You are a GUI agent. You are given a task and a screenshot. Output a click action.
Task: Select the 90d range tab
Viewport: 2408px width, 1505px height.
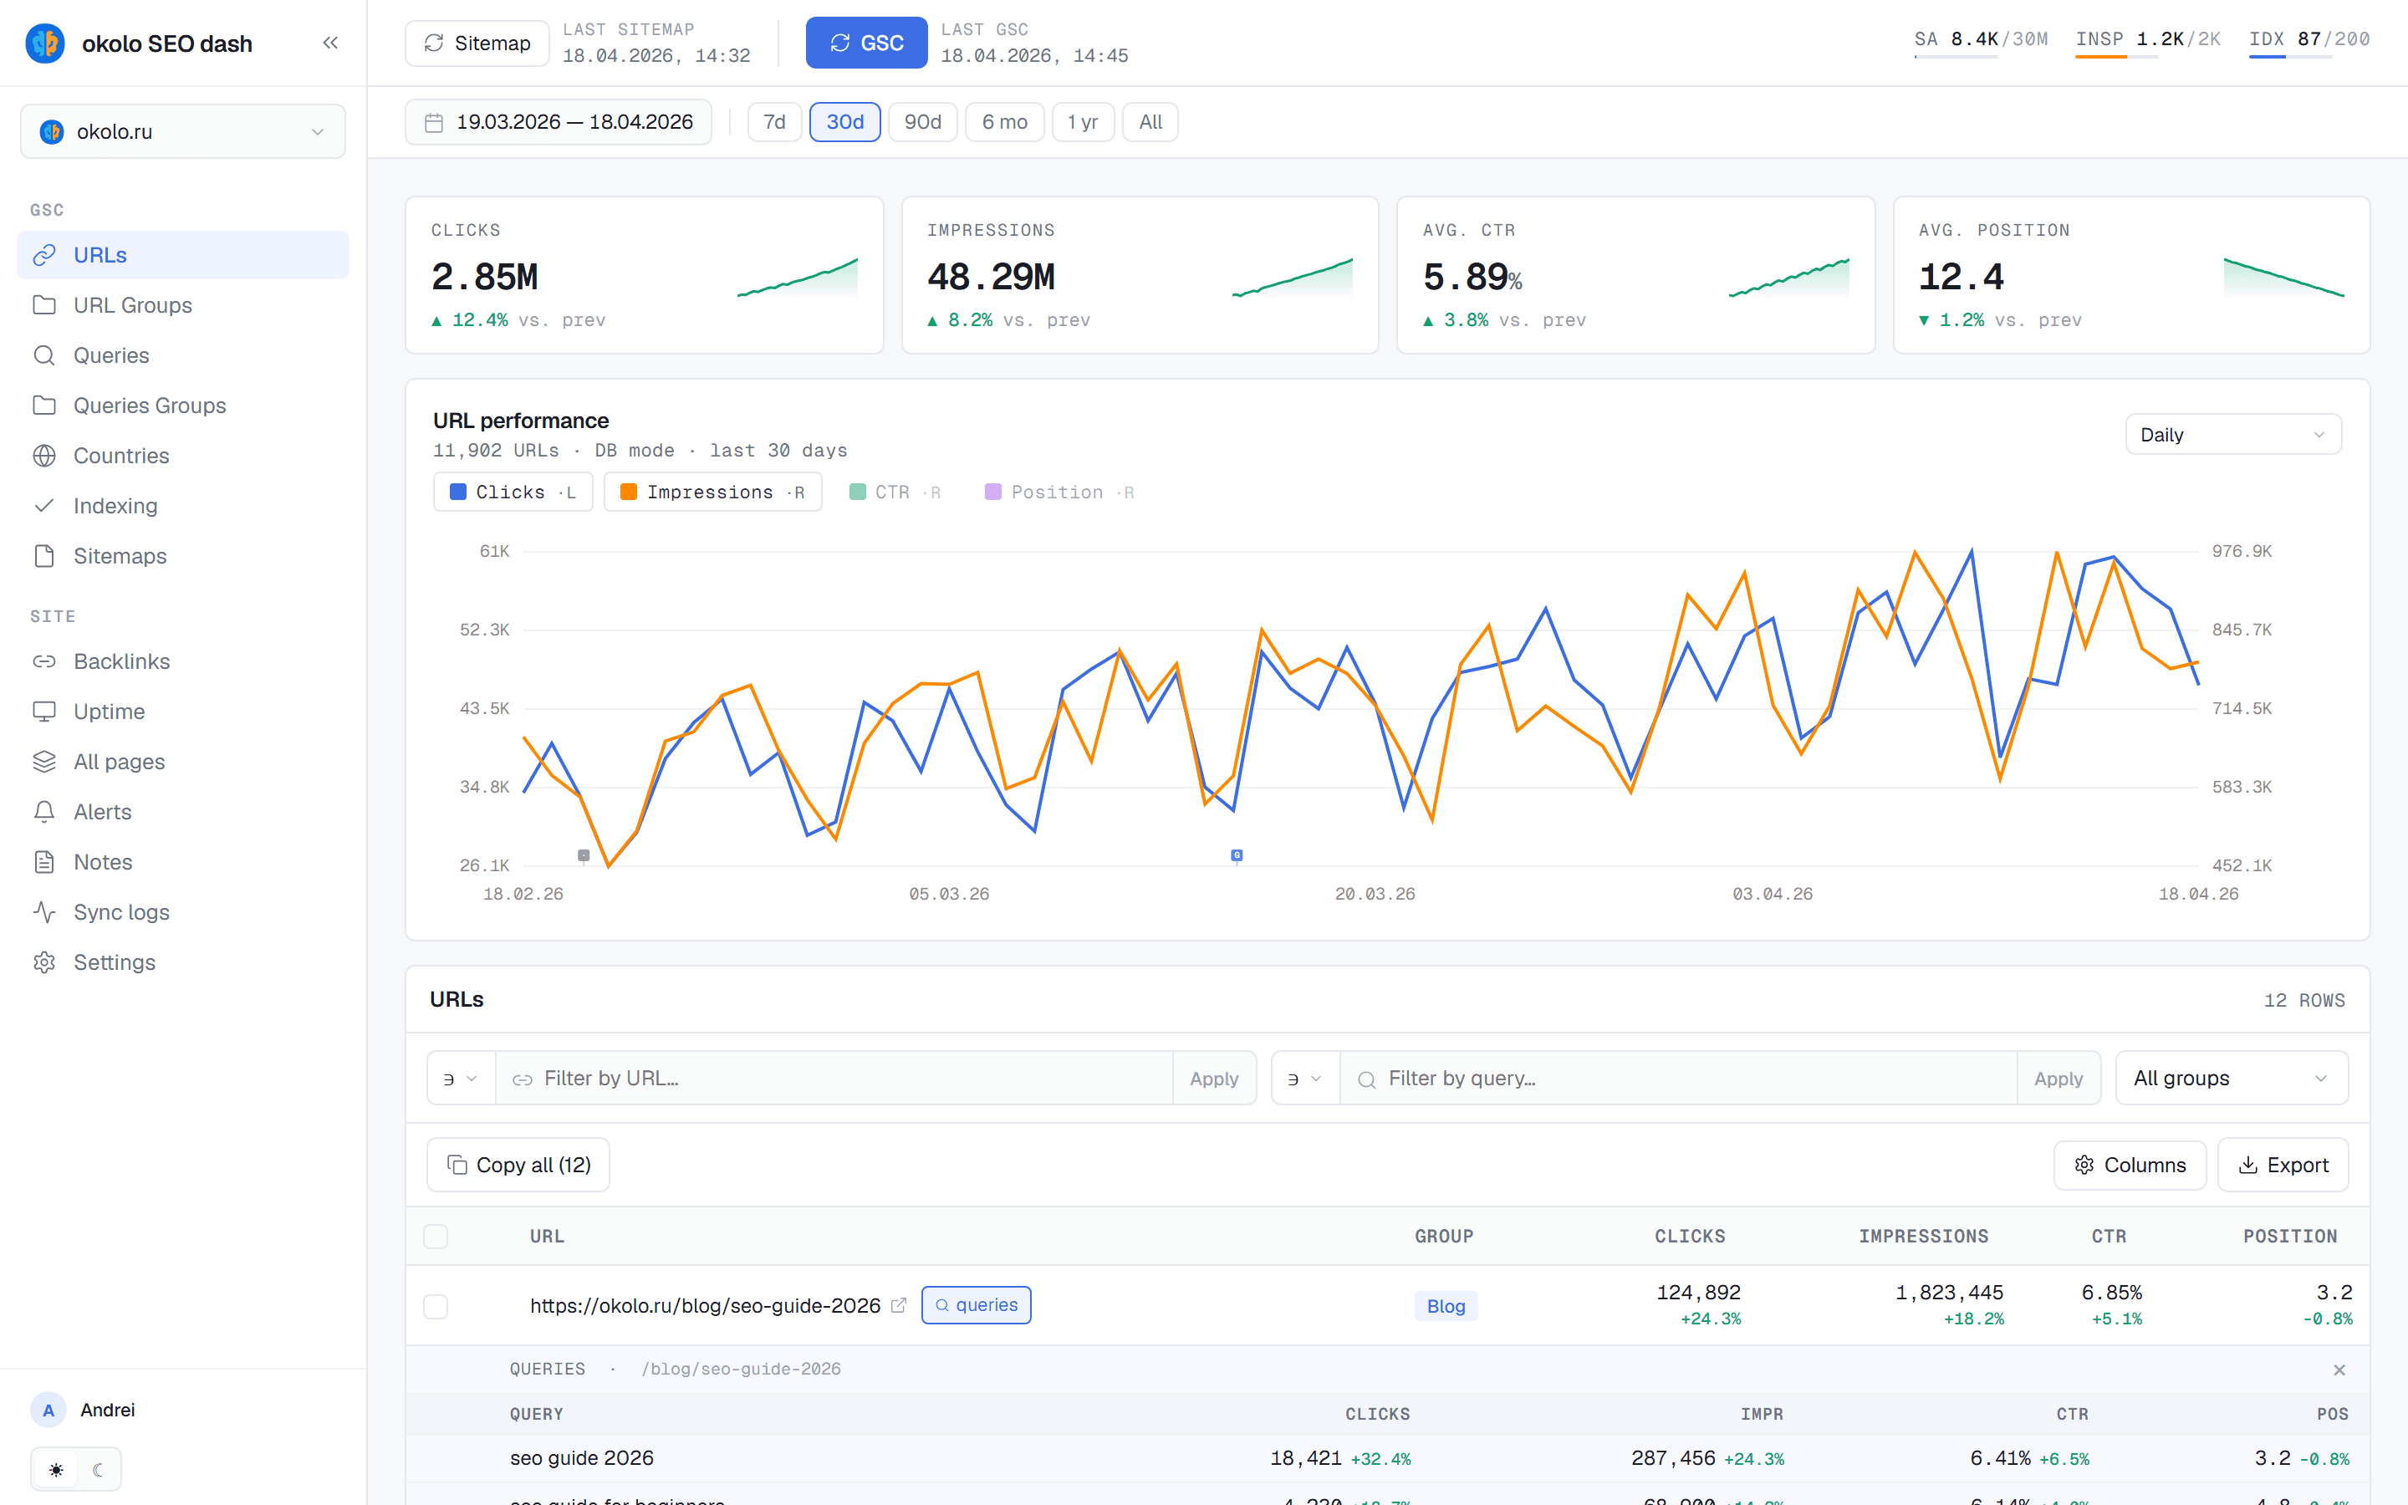click(x=922, y=122)
